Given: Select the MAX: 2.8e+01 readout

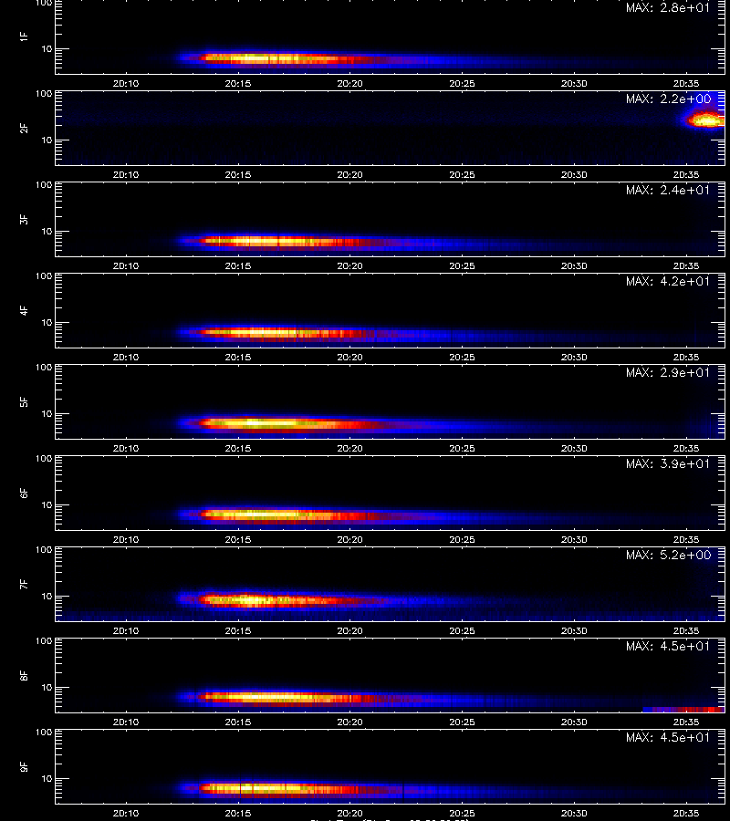Looking at the screenshot, I should coord(668,8).
